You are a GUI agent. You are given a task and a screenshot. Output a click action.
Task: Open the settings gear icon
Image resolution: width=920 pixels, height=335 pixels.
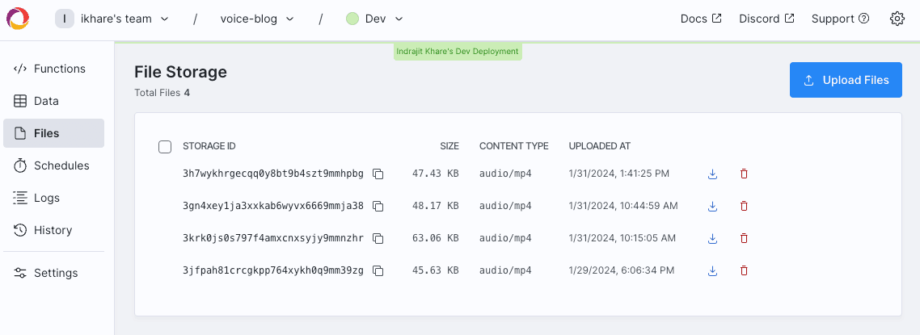coord(897,19)
